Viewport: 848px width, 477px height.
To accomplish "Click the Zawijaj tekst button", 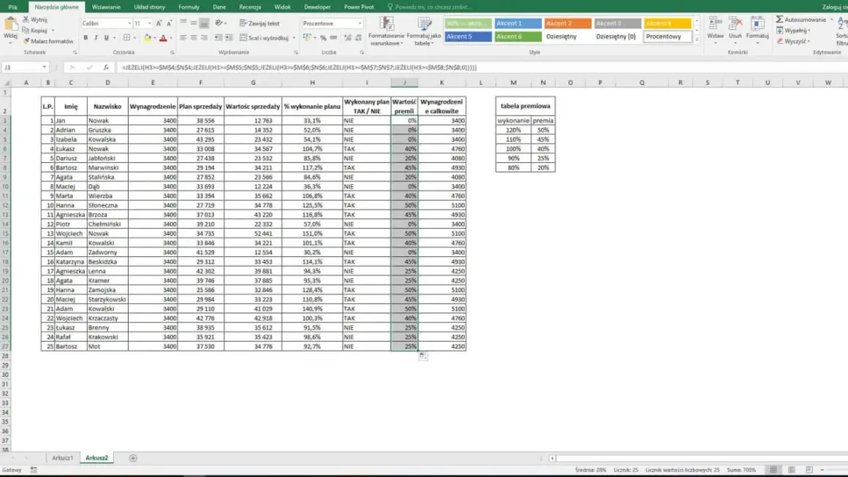I will [x=260, y=23].
